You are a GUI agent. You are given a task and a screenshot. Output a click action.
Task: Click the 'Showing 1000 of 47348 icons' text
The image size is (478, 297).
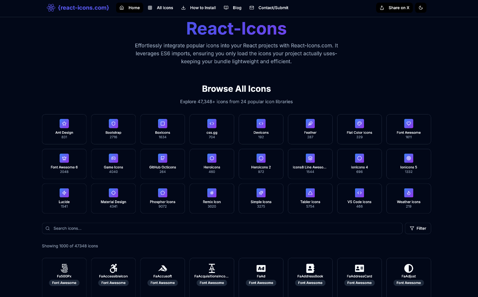(x=70, y=246)
